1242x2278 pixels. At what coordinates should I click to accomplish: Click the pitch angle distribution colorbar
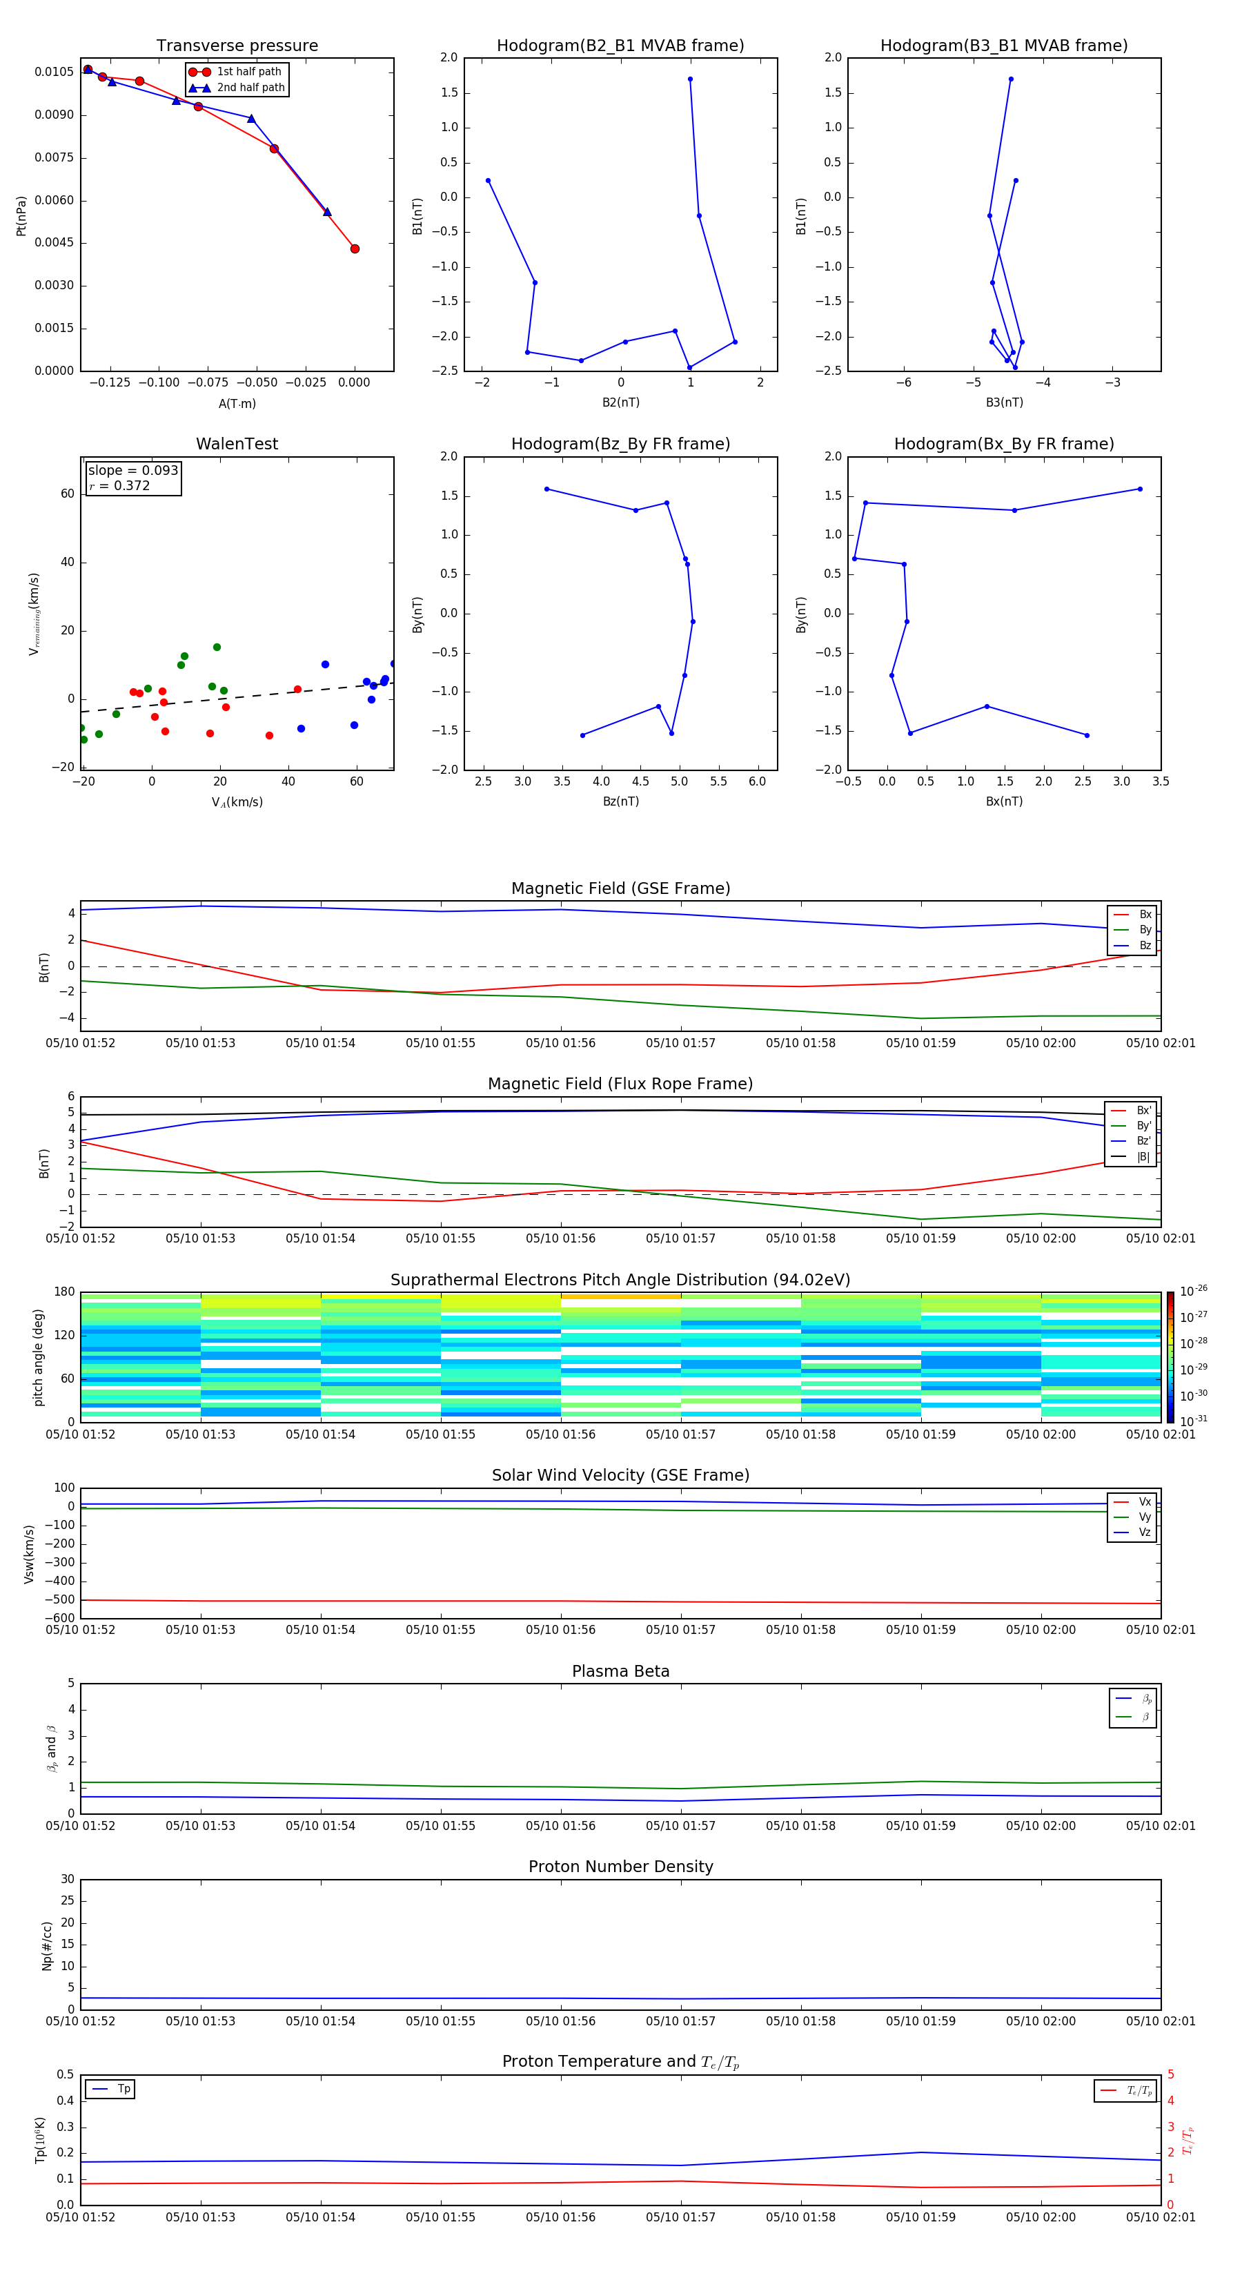[x=1170, y=1357]
